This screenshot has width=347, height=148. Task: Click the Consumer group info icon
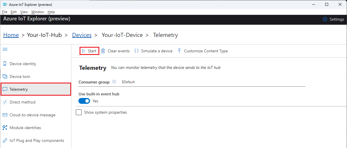click(114, 82)
